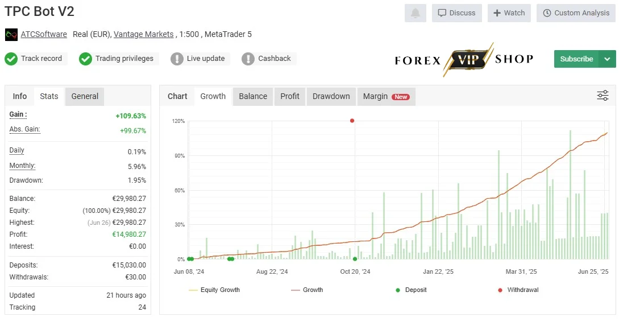Click the Subscribe button
This screenshot has width=619, height=321.
pos(576,59)
